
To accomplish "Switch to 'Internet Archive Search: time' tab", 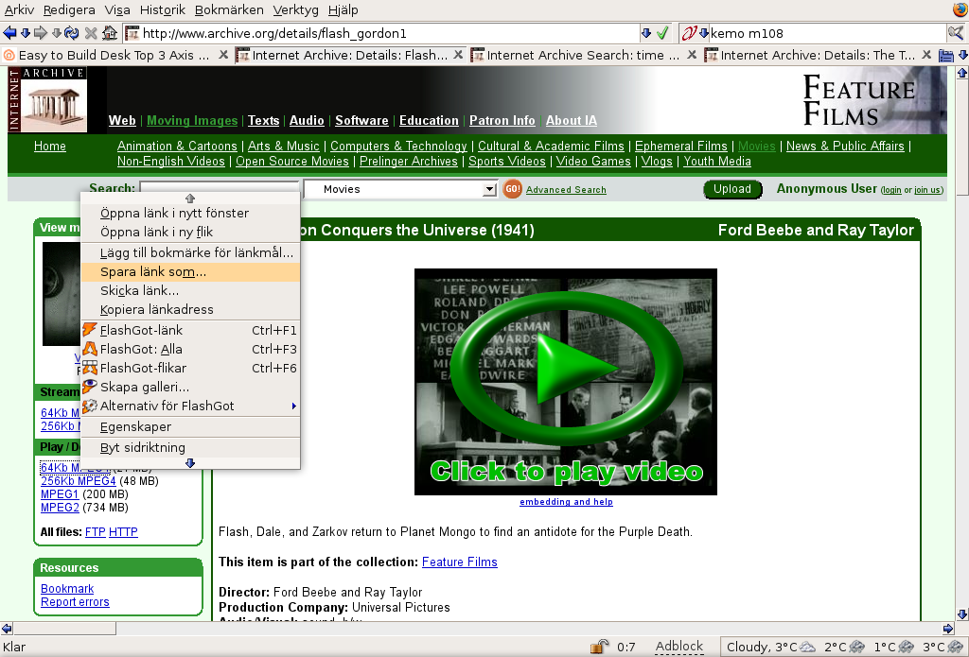I will 574,55.
